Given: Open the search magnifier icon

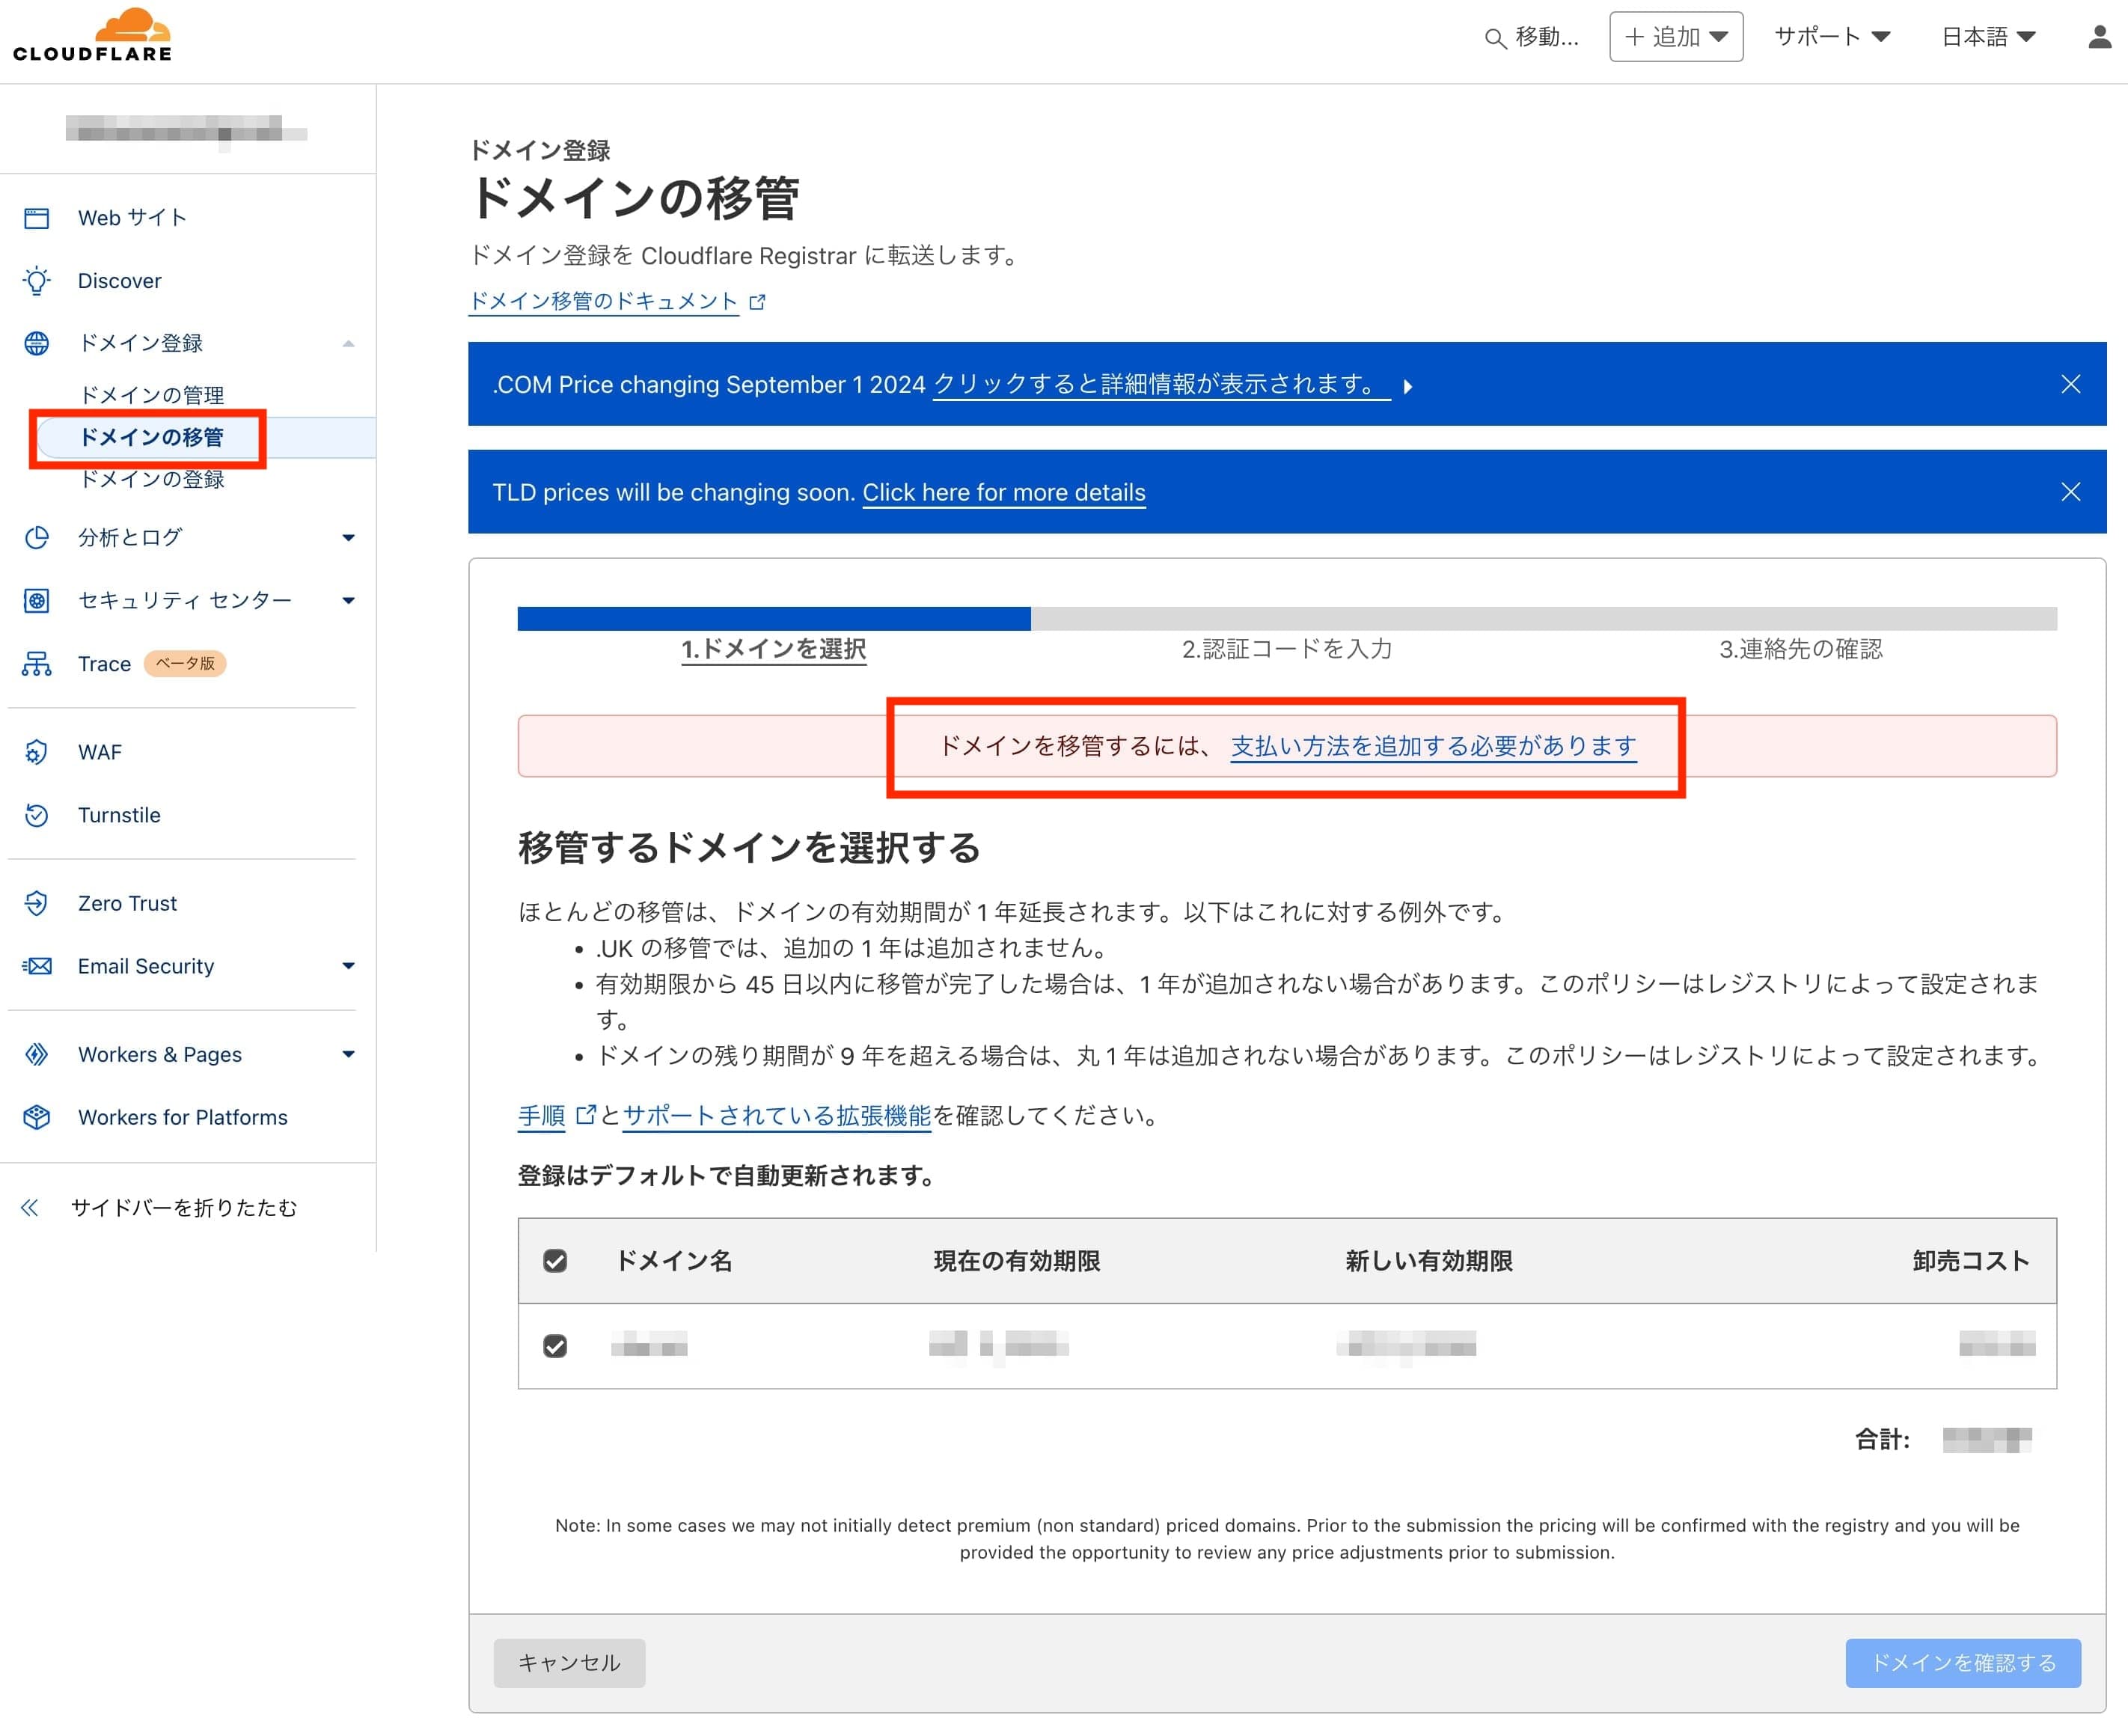Looking at the screenshot, I should [1495, 38].
